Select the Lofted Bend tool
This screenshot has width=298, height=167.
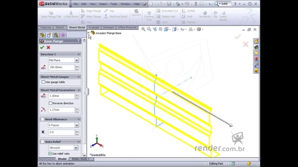[71, 14]
